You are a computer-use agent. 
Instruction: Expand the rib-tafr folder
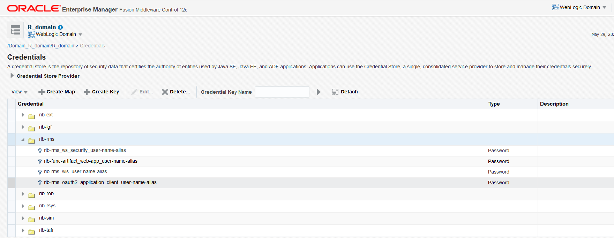click(x=23, y=230)
